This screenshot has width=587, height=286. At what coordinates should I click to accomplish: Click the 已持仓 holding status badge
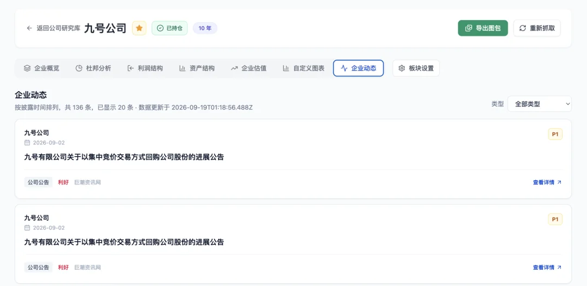pos(170,28)
